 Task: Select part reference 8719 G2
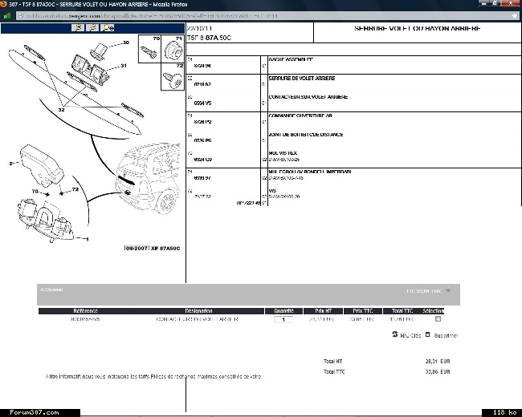pyautogui.click(x=202, y=84)
